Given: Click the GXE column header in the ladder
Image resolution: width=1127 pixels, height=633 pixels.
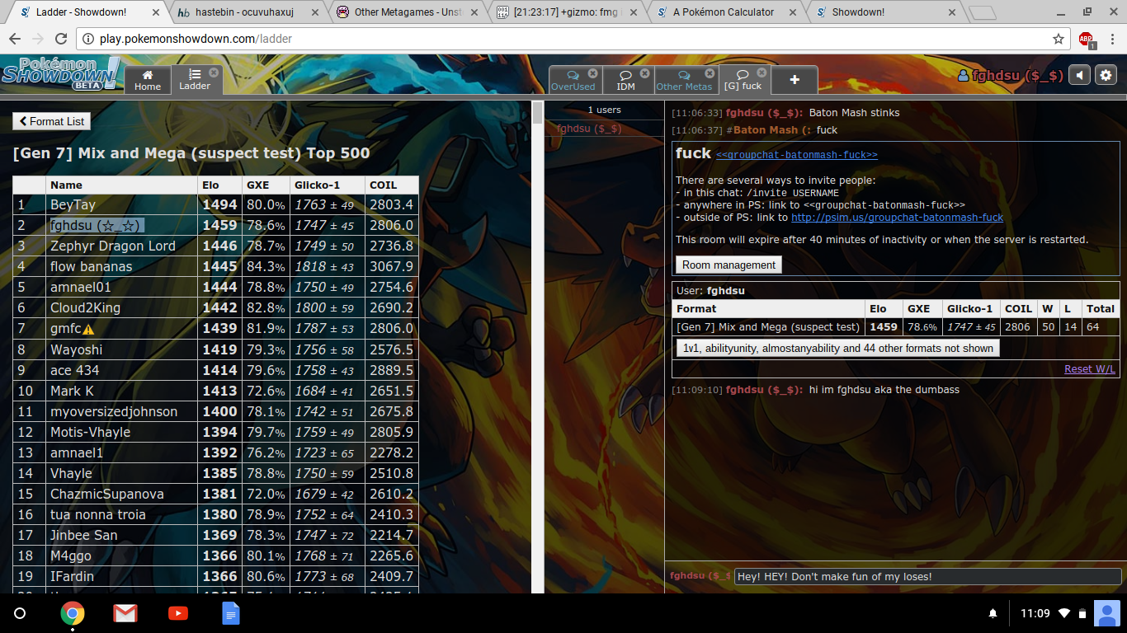Looking at the screenshot, I should (266, 185).
